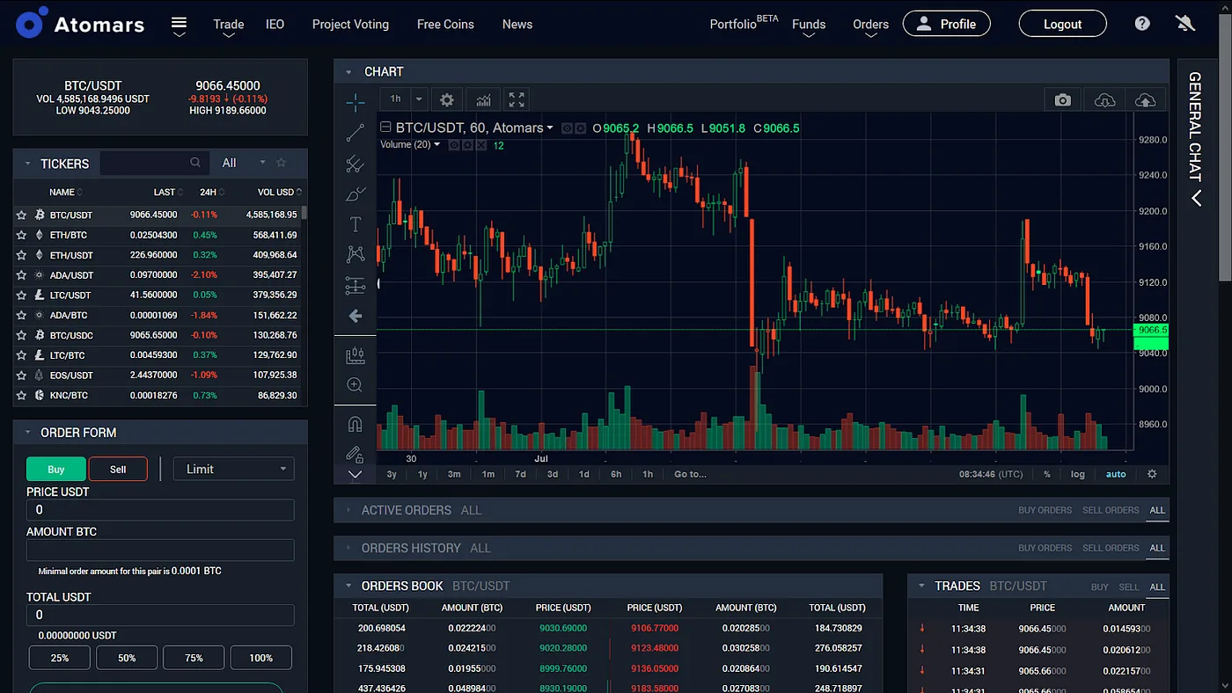Image resolution: width=1232 pixels, height=693 pixels.
Task: Select the chart patterns tool
Action: click(x=355, y=254)
